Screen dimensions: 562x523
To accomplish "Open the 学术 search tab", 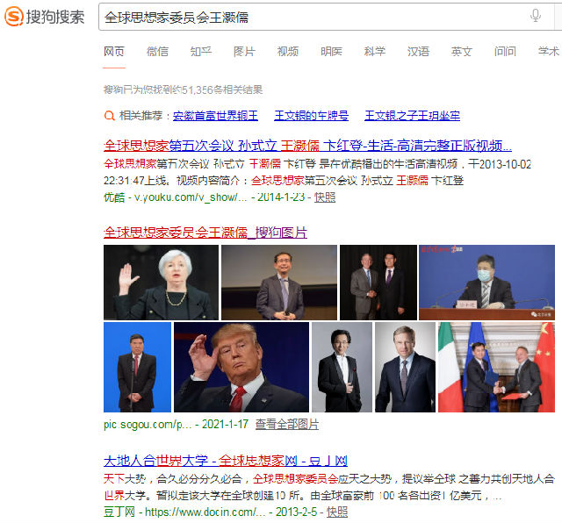I will click(x=548, y=52).
